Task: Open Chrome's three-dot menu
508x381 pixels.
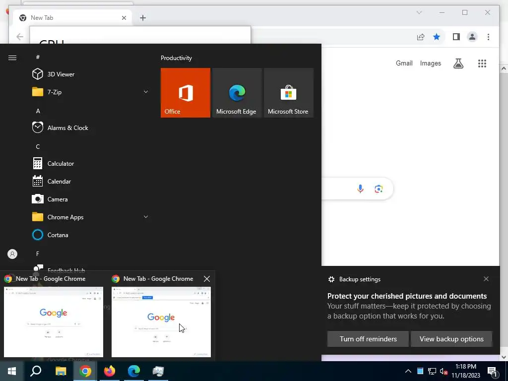Action: coord(488,37)
